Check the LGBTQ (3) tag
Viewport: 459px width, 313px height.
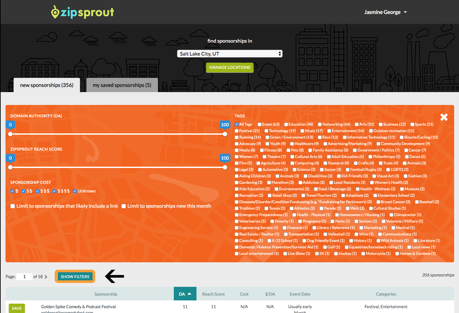pyautogui.click(x=388, y=170)
